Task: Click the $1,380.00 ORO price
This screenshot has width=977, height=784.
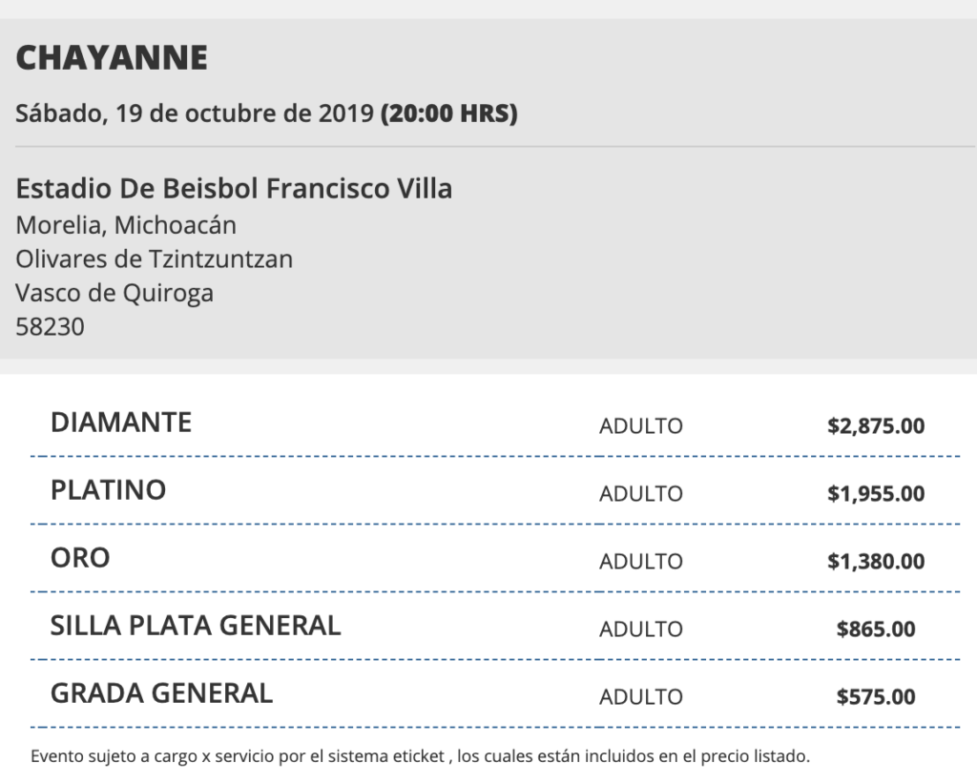Action: pos(875,561)
